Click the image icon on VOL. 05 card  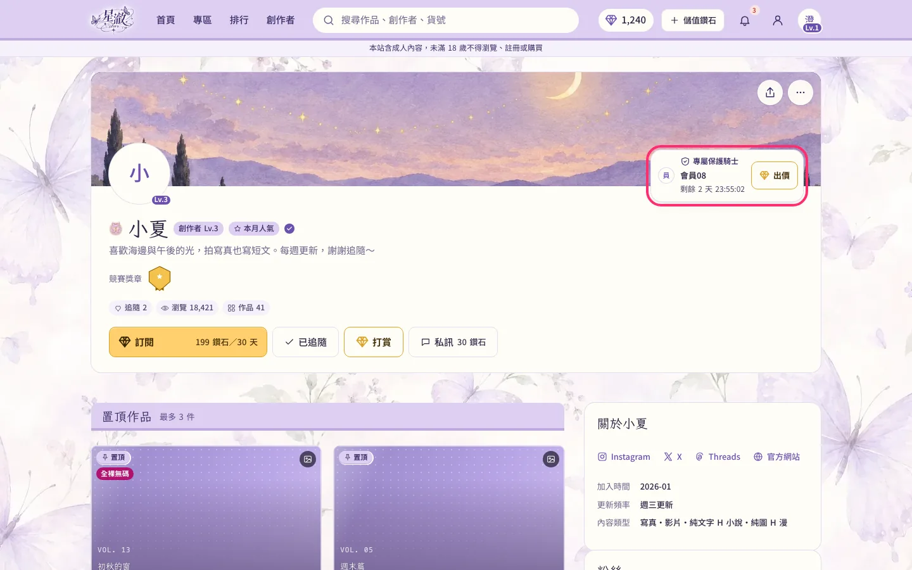click(x=551, y=459)
